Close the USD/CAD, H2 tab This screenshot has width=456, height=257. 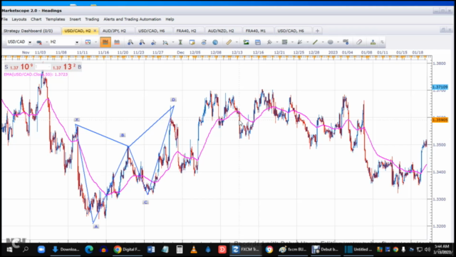(x=95, y=31)
